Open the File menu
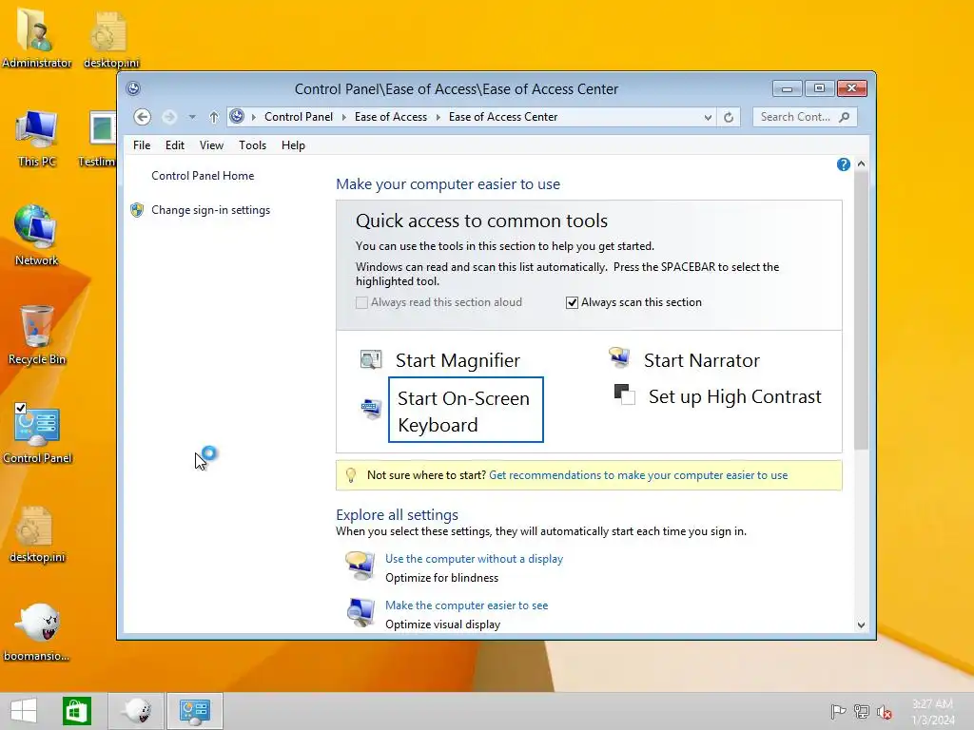974x730 pixels. (142, 145)
